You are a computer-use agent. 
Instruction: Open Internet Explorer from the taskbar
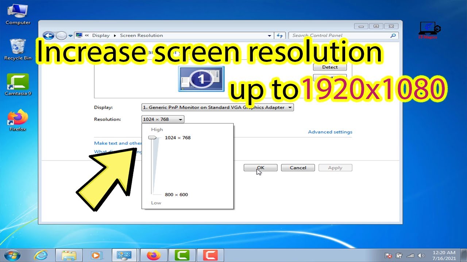(41, 255)
